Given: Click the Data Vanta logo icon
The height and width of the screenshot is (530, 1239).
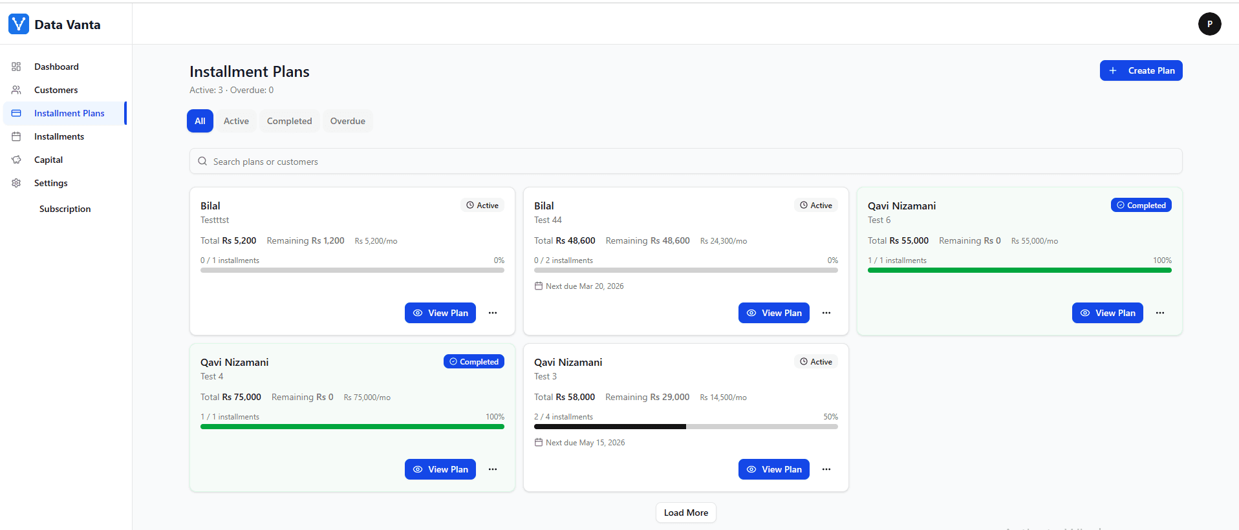Looking at the screenshot, I should pos(19,24).
